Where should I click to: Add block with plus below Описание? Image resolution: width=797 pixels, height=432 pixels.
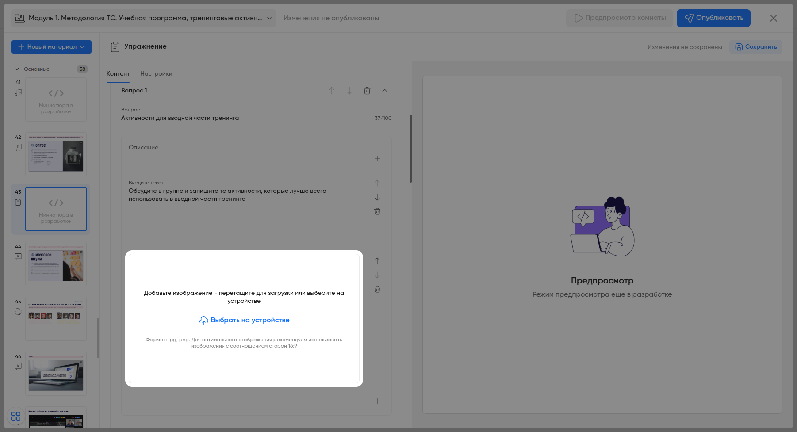point(377,158)
